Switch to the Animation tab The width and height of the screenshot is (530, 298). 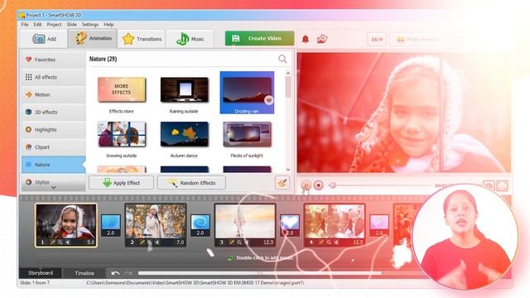click(93, 39)
